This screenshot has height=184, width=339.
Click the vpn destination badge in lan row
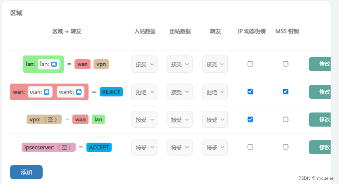pyautogui.click(x=101, y=64)
